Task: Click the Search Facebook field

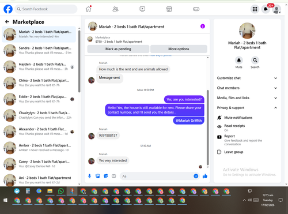Action: (46, 9)
